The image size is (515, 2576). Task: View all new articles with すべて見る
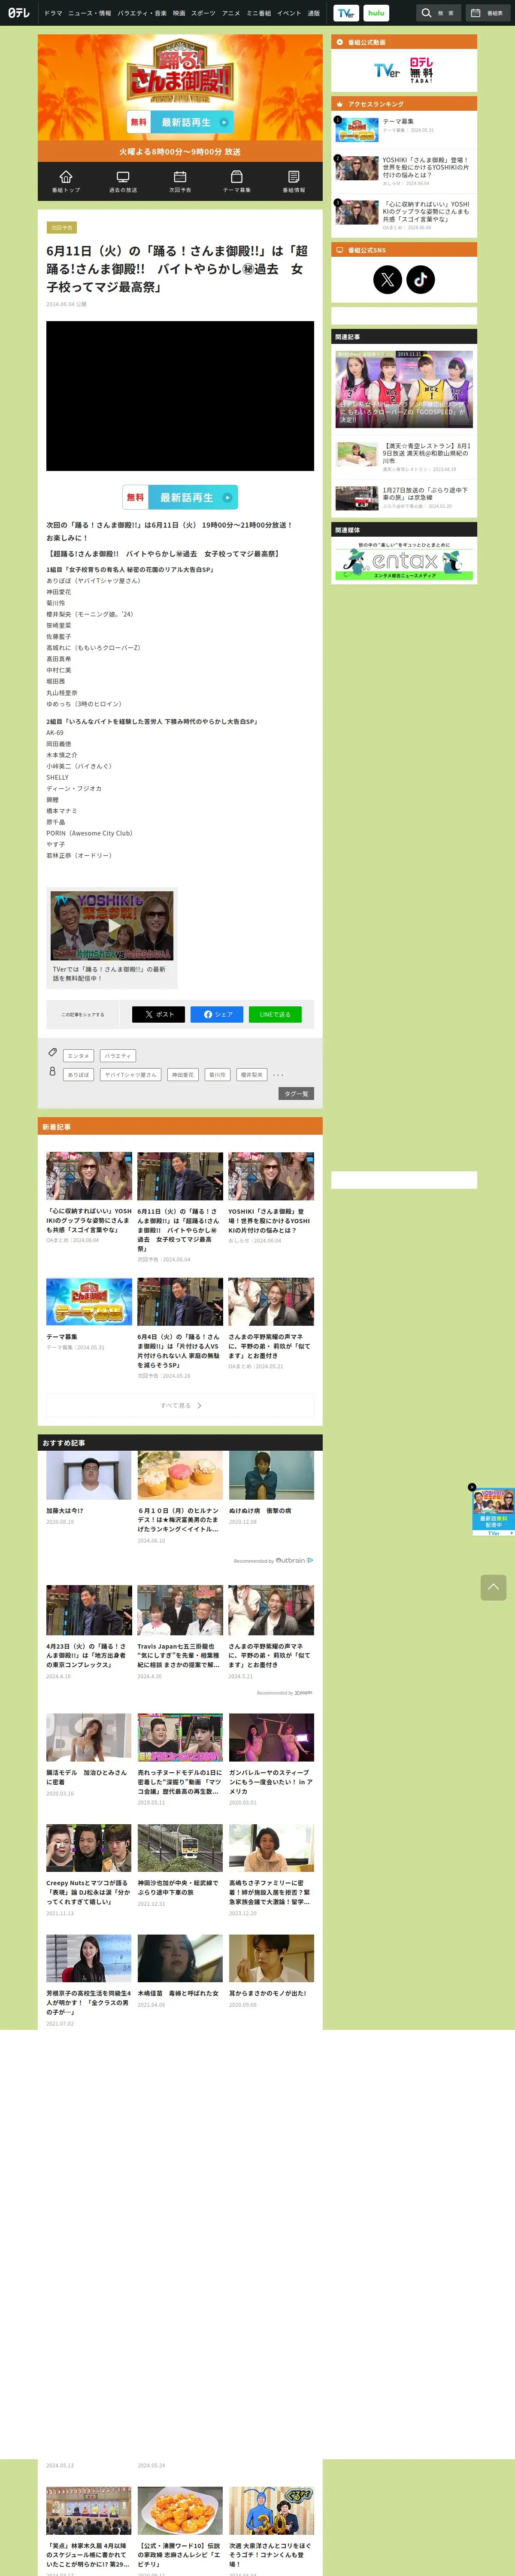click(x=180, y=1405)
